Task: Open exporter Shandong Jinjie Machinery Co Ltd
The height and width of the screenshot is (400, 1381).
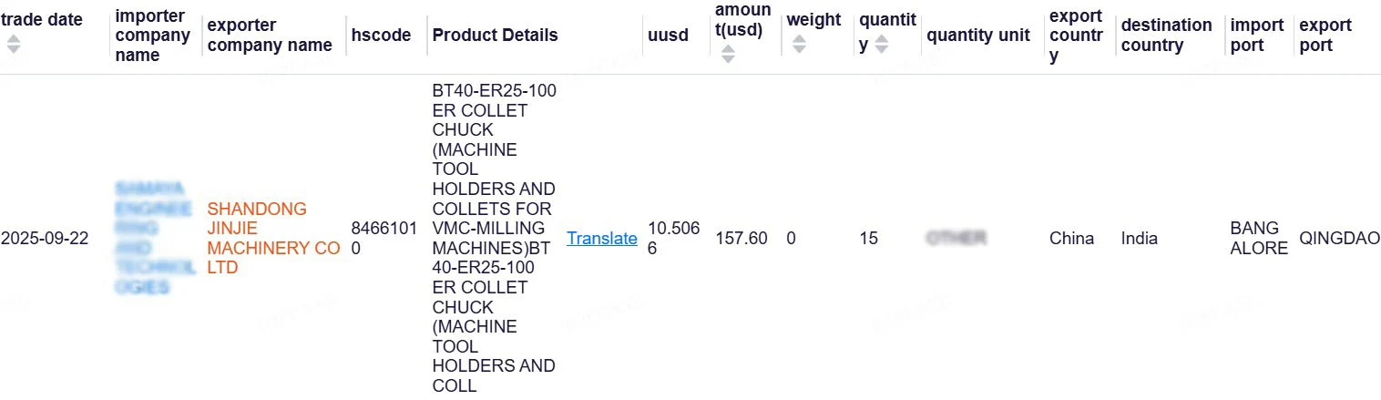Action: point(273,239)
